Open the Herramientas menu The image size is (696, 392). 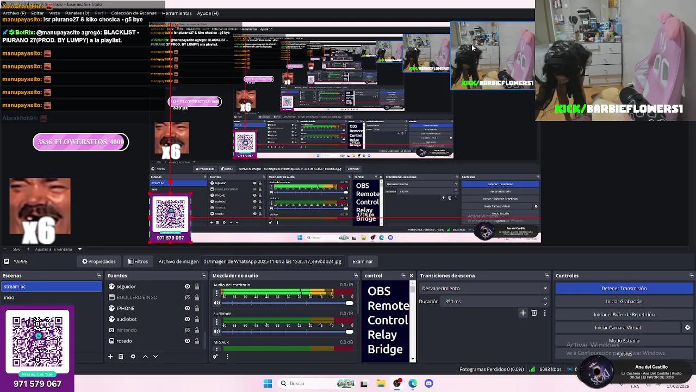pos(177,13)
